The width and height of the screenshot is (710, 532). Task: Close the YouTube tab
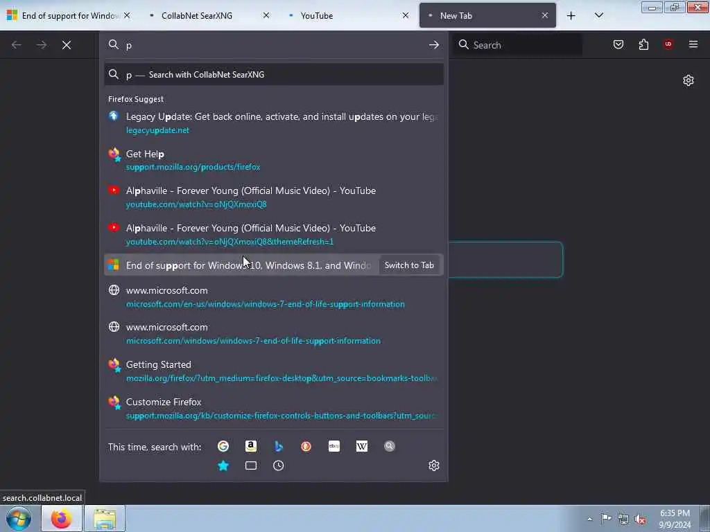(405, 15)
